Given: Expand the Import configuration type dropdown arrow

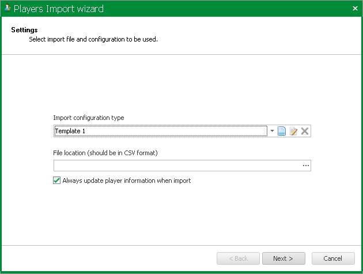Looking at the screenshot, I should tap(272, 131).
